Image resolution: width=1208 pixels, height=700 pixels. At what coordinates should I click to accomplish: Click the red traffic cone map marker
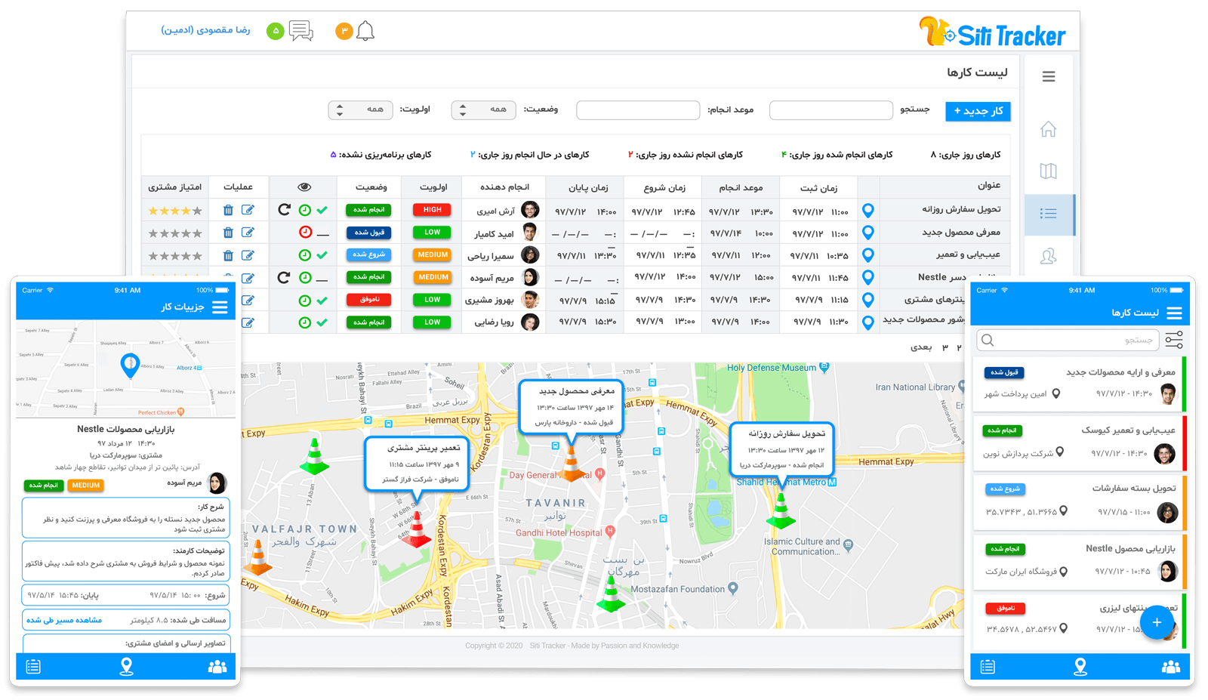tap(415, 529)
